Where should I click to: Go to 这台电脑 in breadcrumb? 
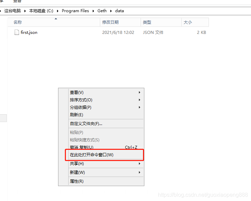13,11
